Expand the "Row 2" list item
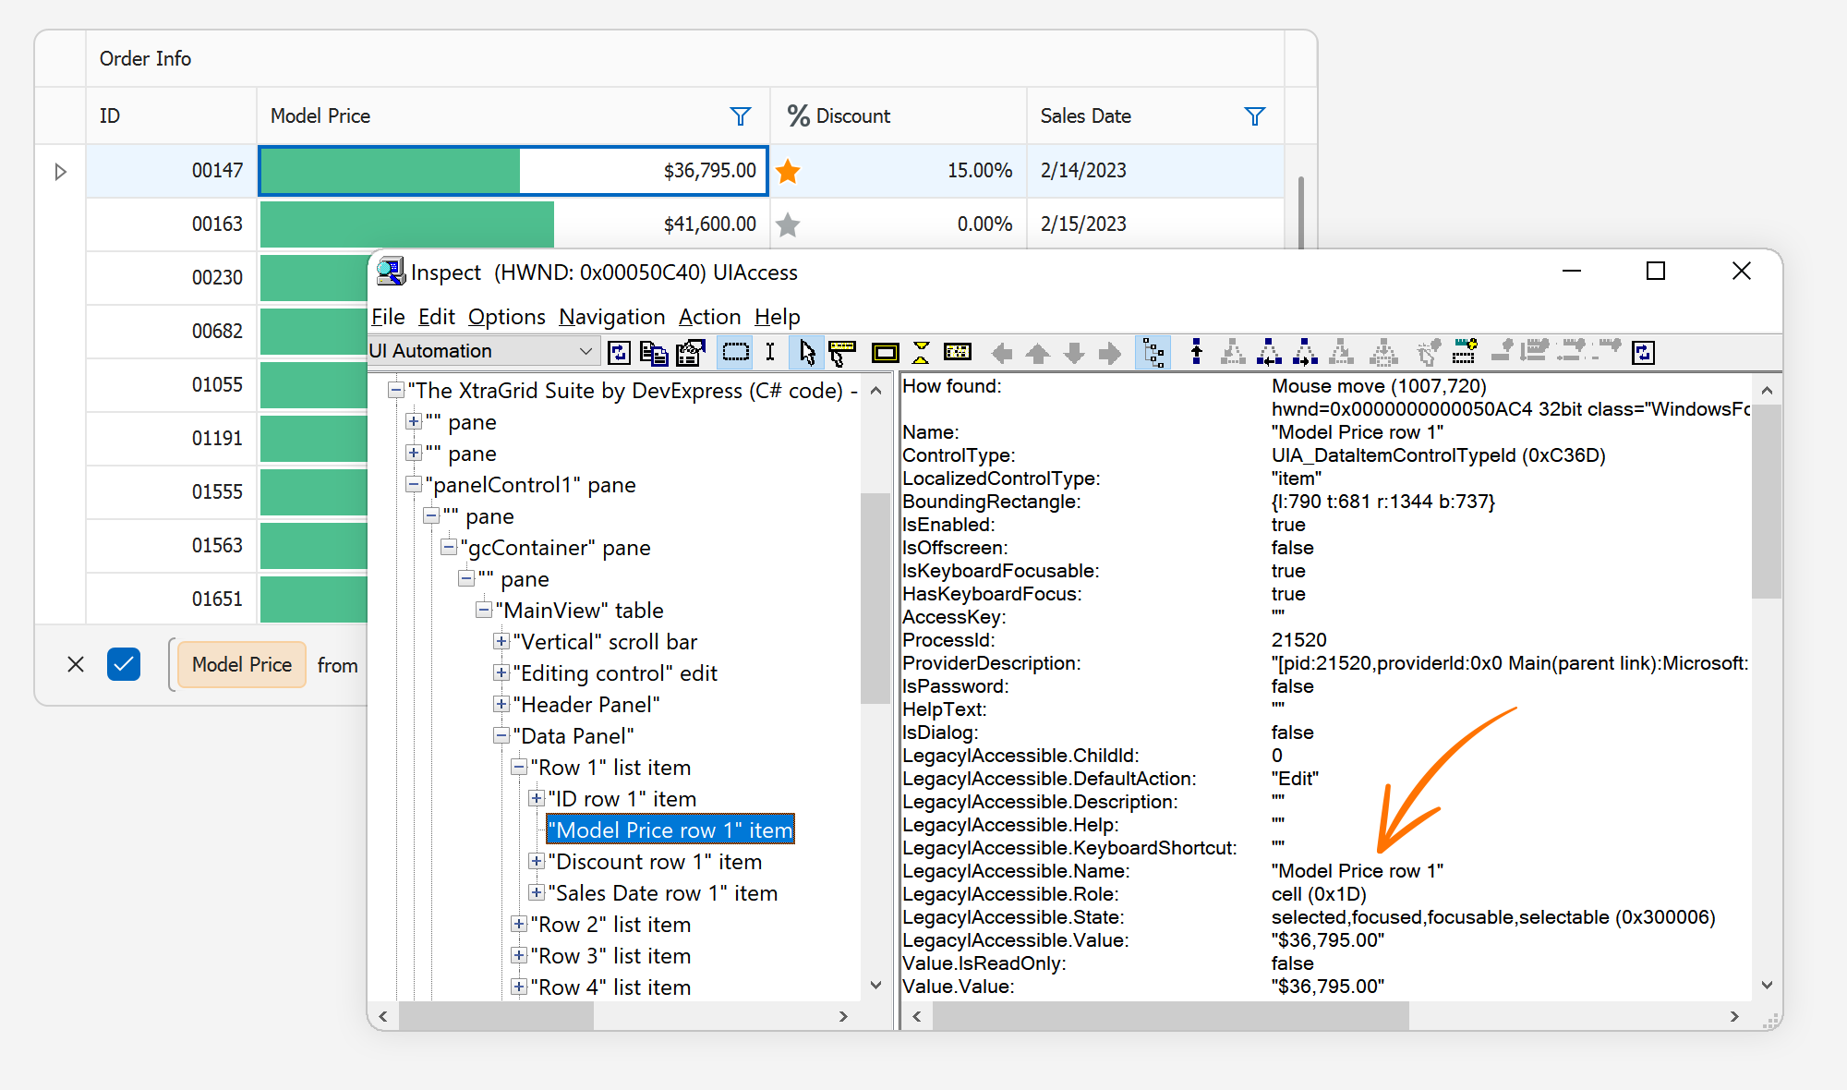This screenshot has width=1847, height=1090. pyautogui.click(x=519, y=924)
